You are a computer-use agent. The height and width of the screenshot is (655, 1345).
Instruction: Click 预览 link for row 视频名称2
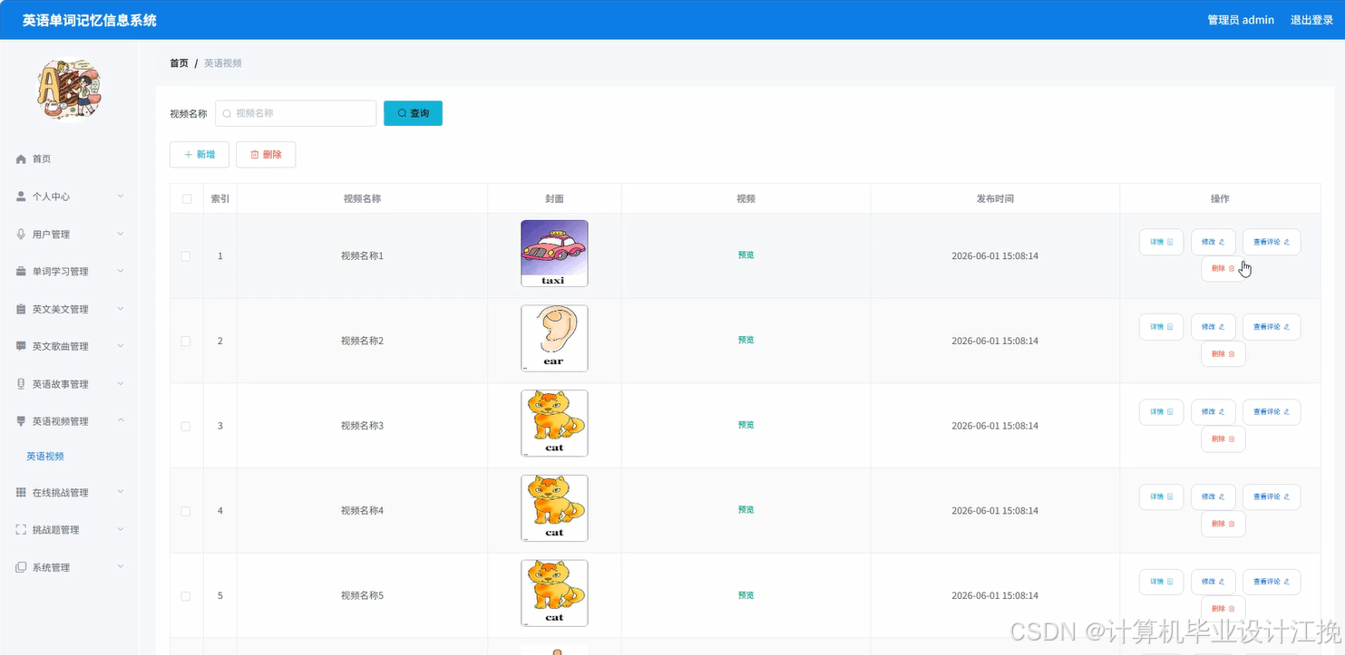tap(746, 341)
